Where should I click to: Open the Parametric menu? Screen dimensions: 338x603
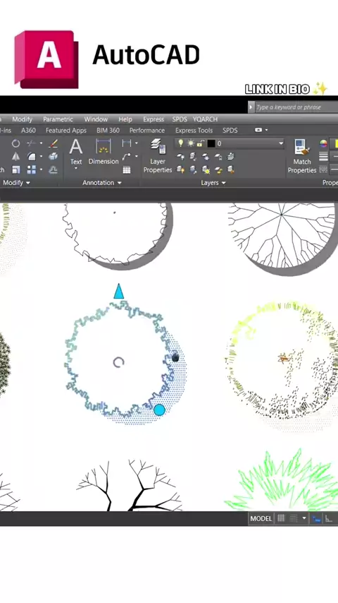(x=58, y=119)
